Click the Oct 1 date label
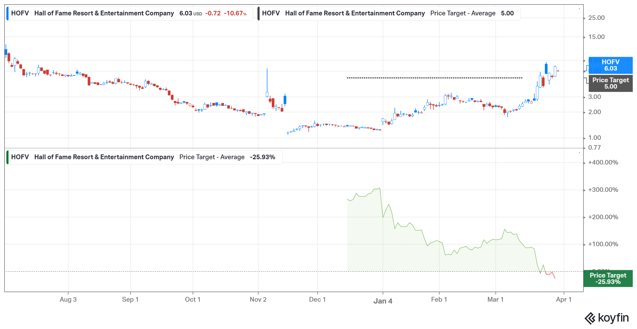This screenshot has width=637, height=329. 193,300
